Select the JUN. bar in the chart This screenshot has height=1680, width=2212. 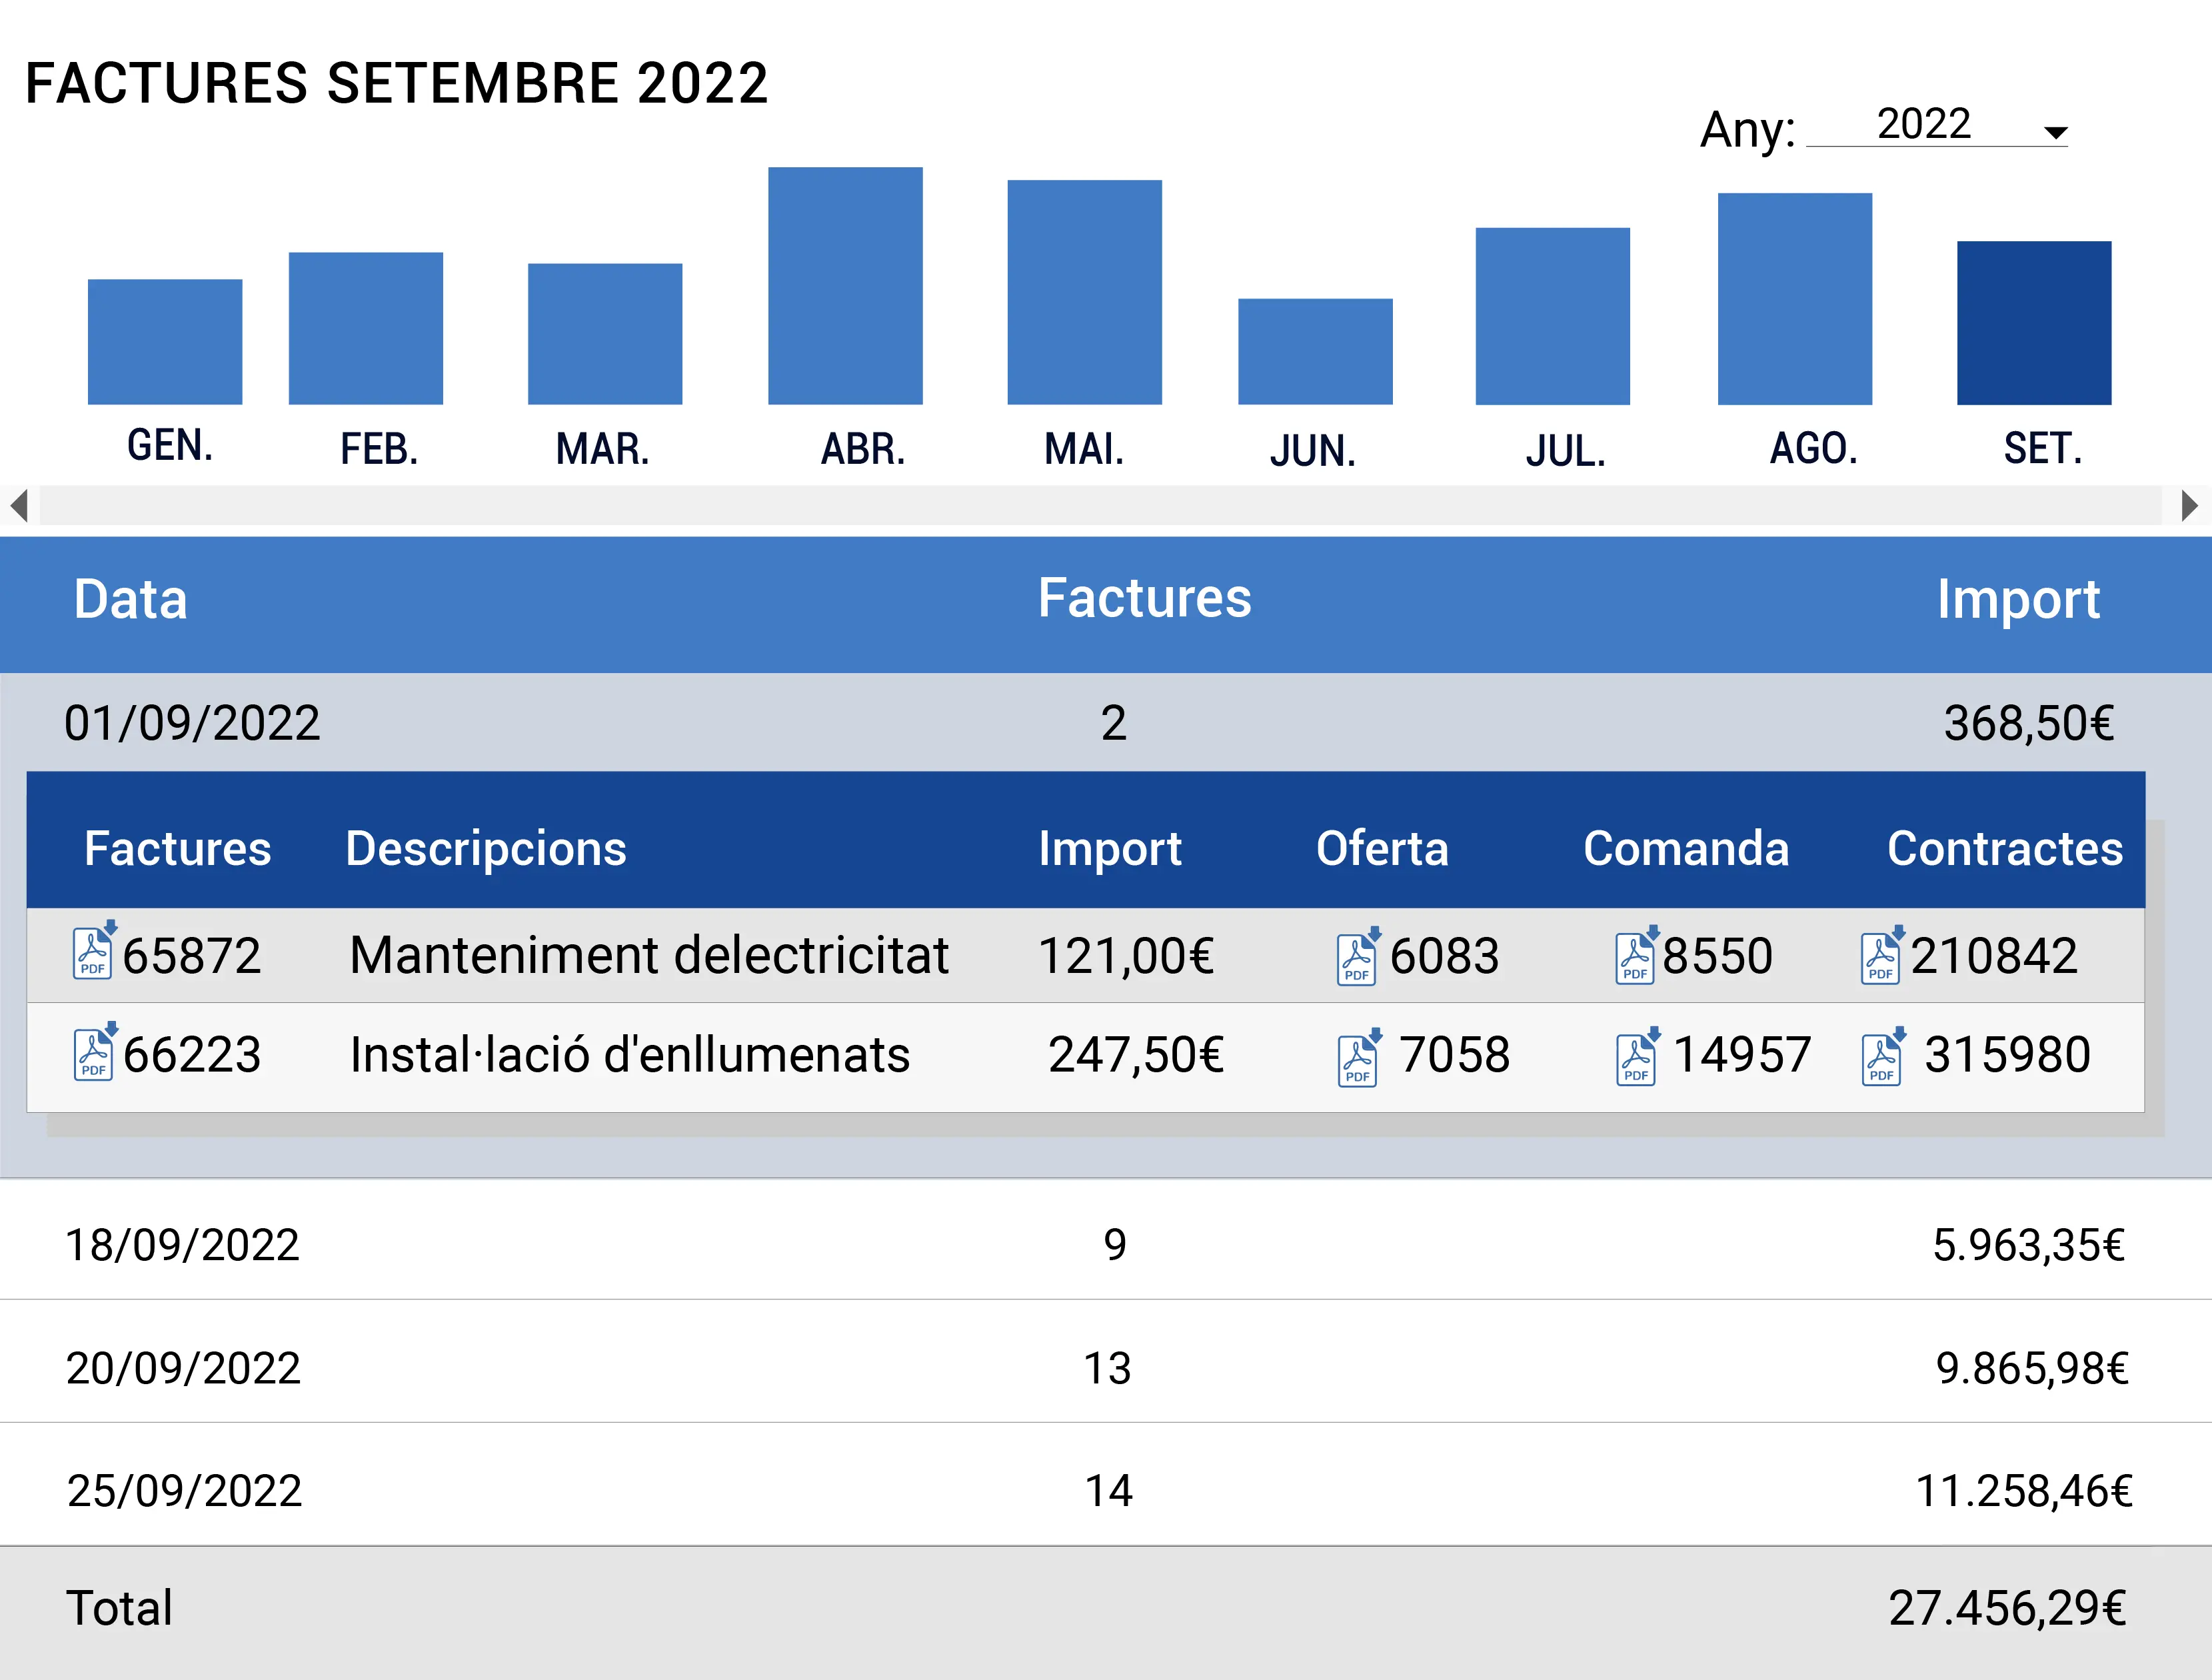coord(1315,352)
